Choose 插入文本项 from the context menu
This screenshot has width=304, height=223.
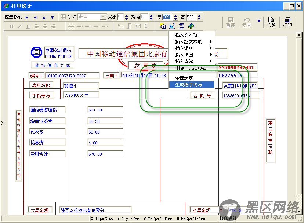(x=192, y=35)
